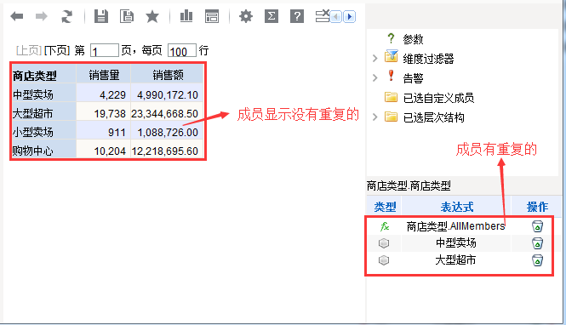Click the back arrow toolbar icon
566x325 pixels.
click(17, 16)
